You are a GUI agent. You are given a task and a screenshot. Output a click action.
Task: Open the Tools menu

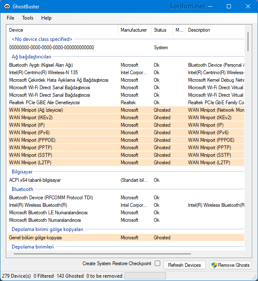tap(27, 18)
